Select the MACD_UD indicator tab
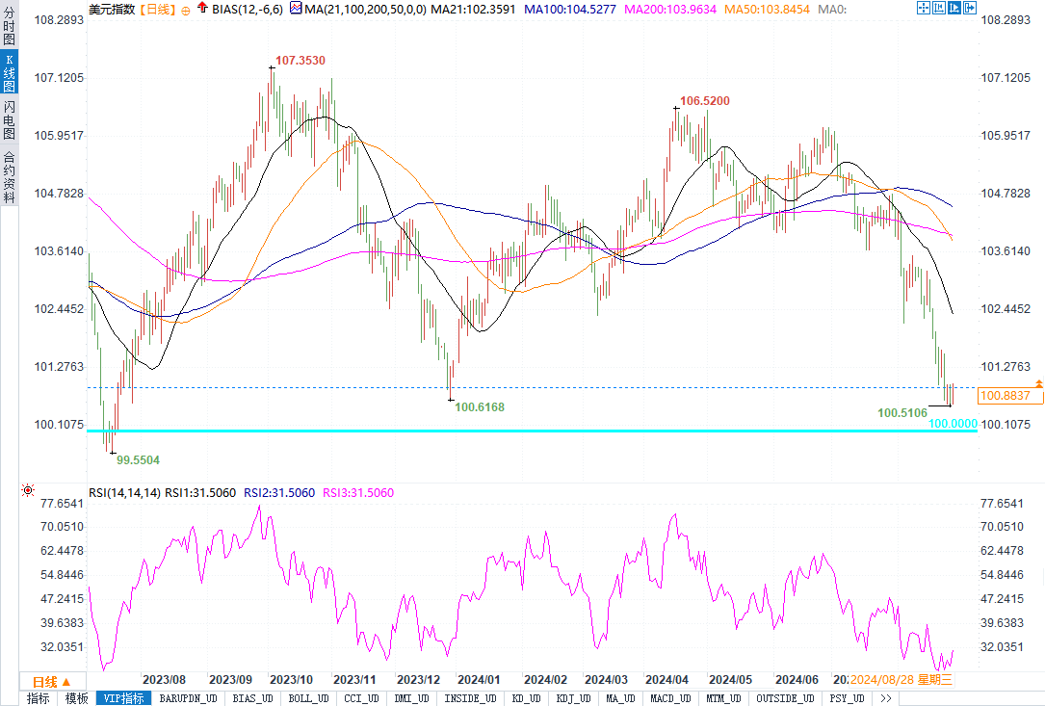The width and height of the screenshot is (1045, 706). [669, 698]
